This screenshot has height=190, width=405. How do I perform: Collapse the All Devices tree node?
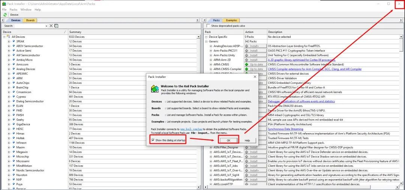tap(4, 37)
